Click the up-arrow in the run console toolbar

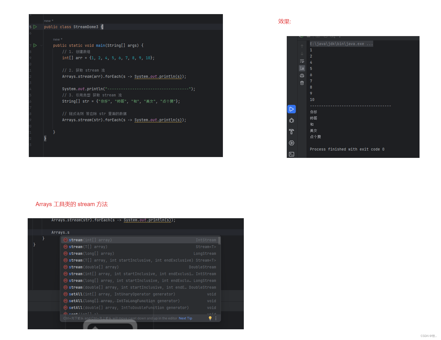(302, 46)
